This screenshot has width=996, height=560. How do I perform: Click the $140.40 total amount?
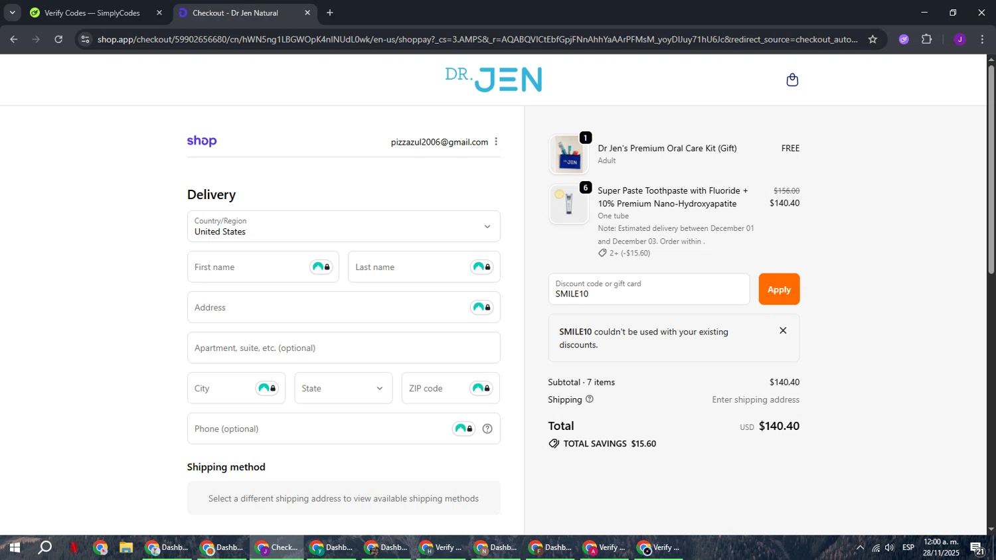point(779,426)
